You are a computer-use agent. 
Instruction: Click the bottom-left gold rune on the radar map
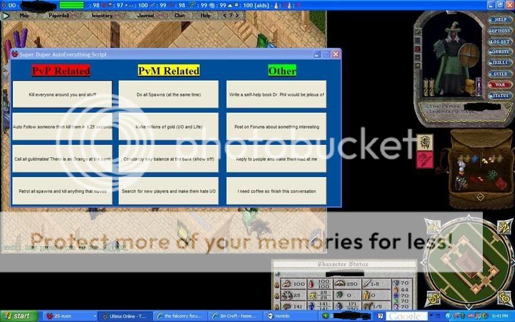click(433, 298)
